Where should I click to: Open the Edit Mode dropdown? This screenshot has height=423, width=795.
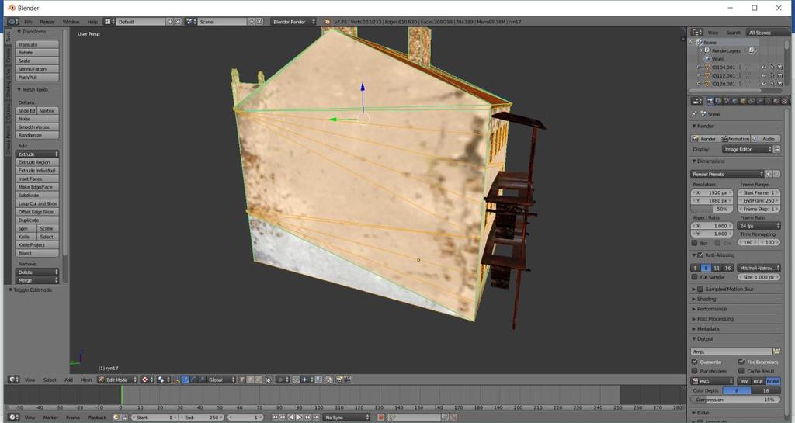pyautogui.click(x=118, y=380)
